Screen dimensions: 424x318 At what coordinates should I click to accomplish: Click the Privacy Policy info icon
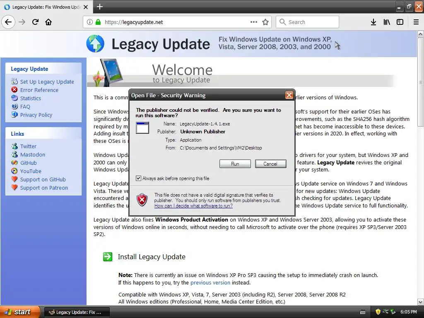14,114
